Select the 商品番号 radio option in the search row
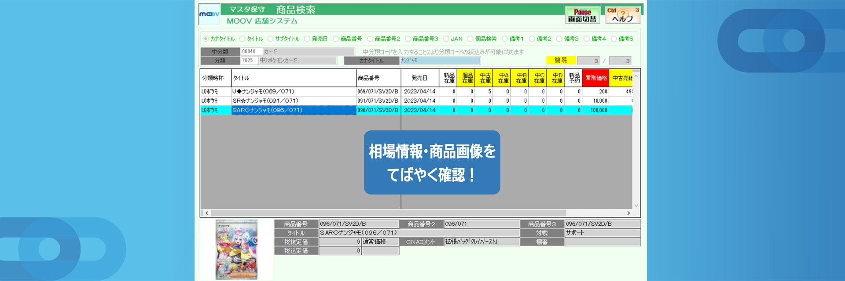 pos(335,39)
